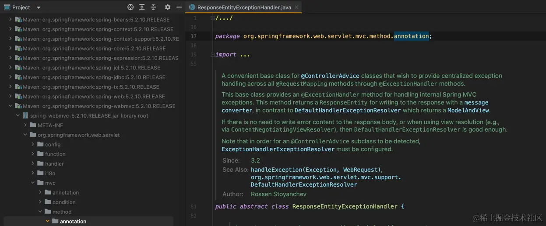Screen dimensions: 546x226
Task: Hide the Project tool window with minus icon
Action: [179, 7]
